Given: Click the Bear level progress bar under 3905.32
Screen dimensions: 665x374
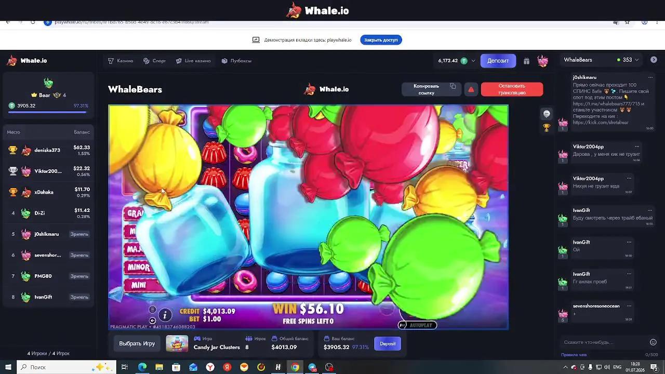Looking at the screenshot, I should [48, 111].
